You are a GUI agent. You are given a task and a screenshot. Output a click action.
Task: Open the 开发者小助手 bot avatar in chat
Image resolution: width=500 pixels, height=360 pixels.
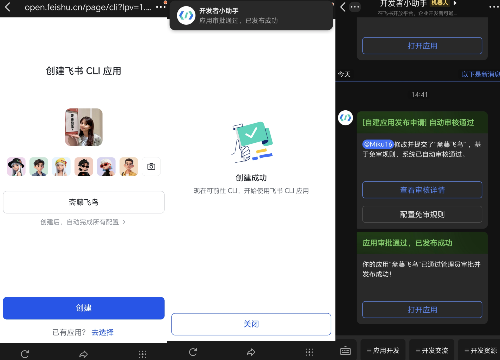coord(345,118)
